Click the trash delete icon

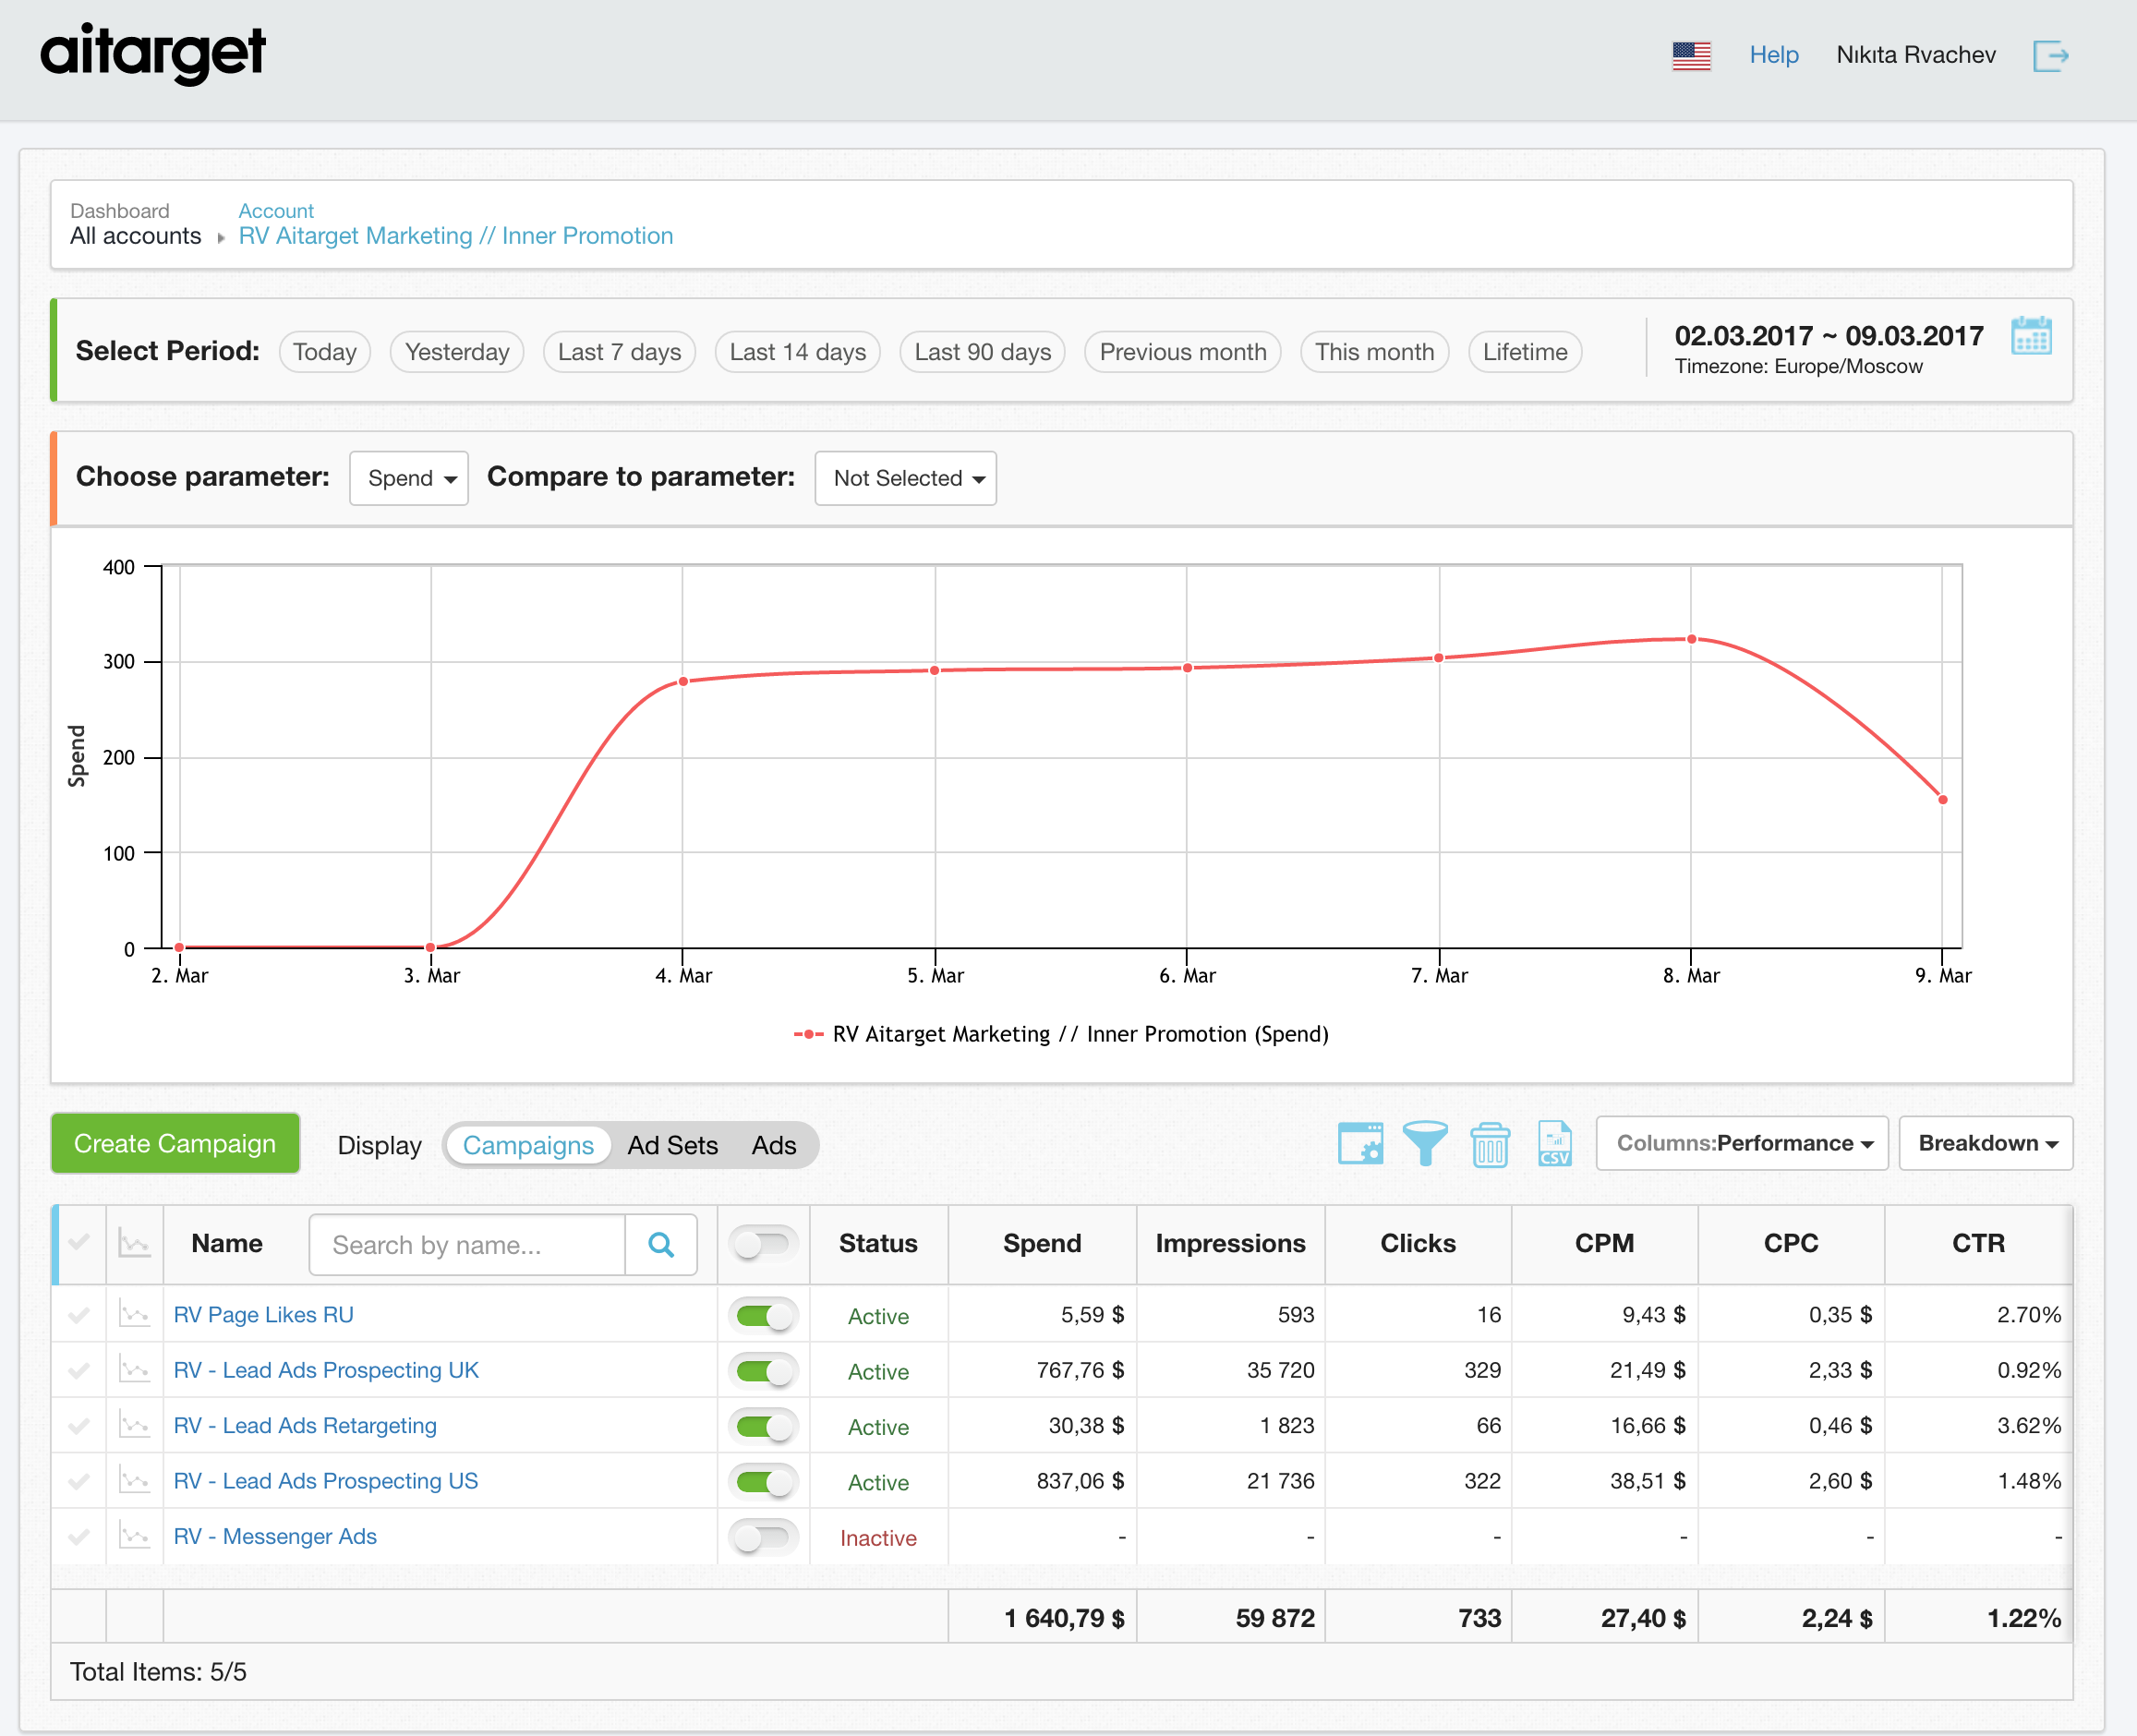pos(1490,1144)
